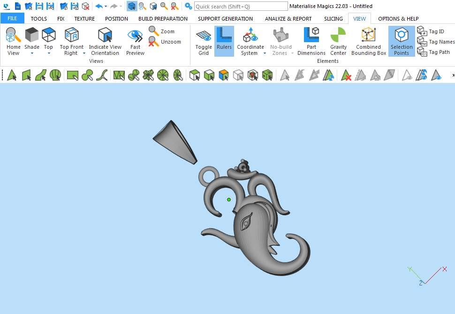Click the Combined Bounding Box icon

click(369, 36)
